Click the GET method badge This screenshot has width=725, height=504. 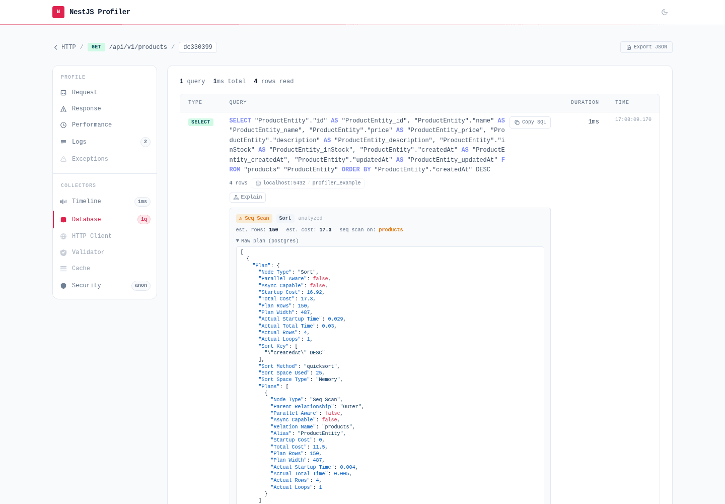[96, 47]
